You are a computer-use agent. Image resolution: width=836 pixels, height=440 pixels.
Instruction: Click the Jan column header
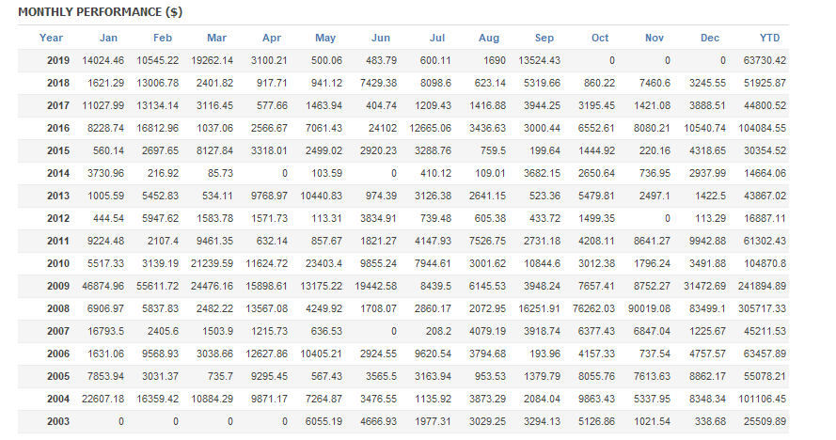tap(108, 38)
